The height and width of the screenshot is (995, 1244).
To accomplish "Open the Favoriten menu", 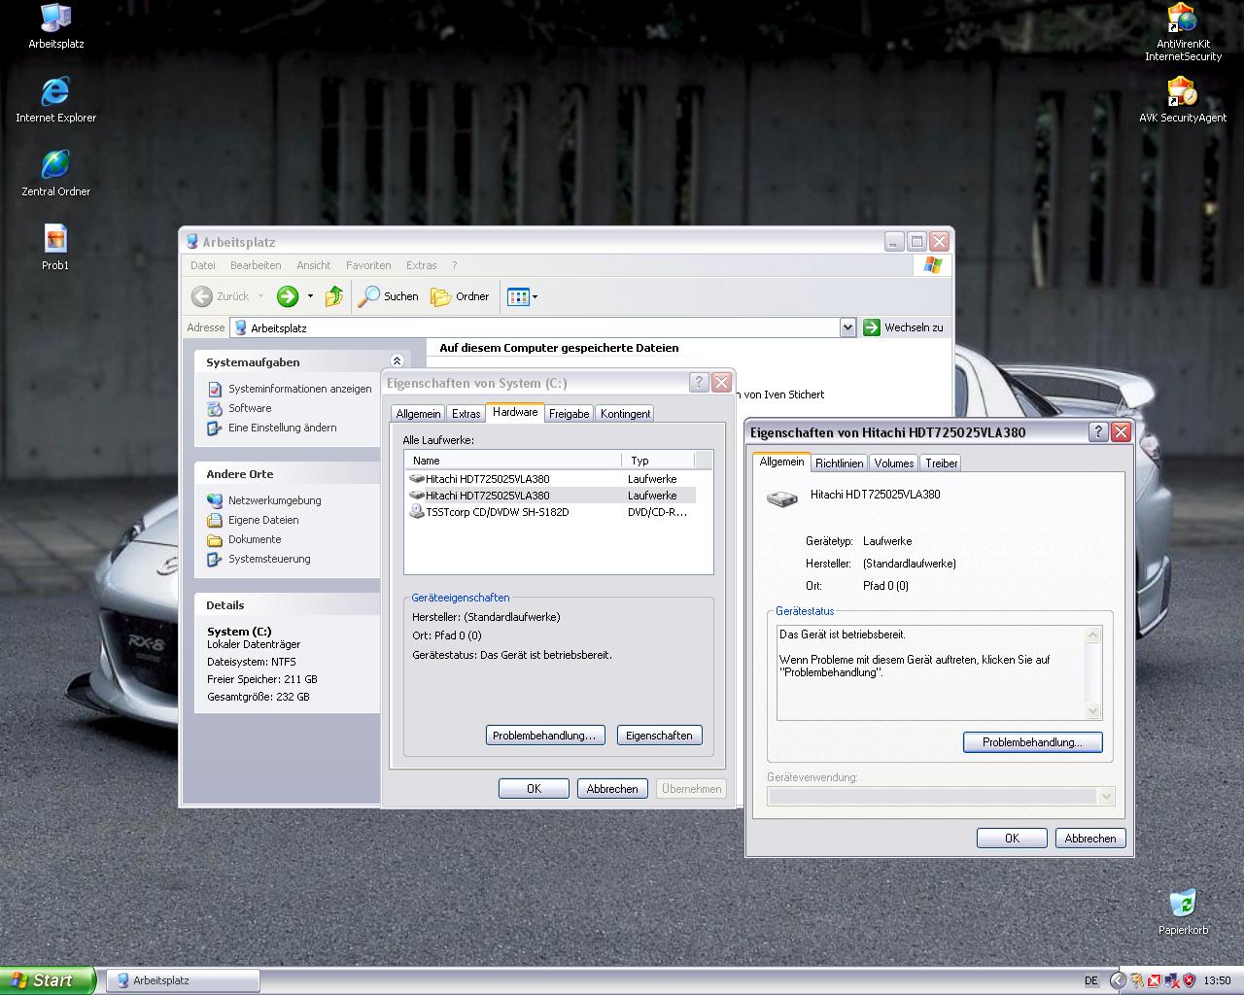I will [x=368, y=265].
